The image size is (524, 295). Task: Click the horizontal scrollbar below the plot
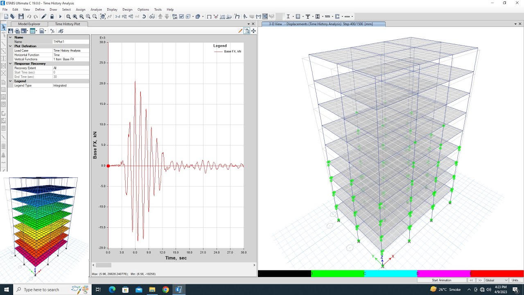(x=174, y=265)
